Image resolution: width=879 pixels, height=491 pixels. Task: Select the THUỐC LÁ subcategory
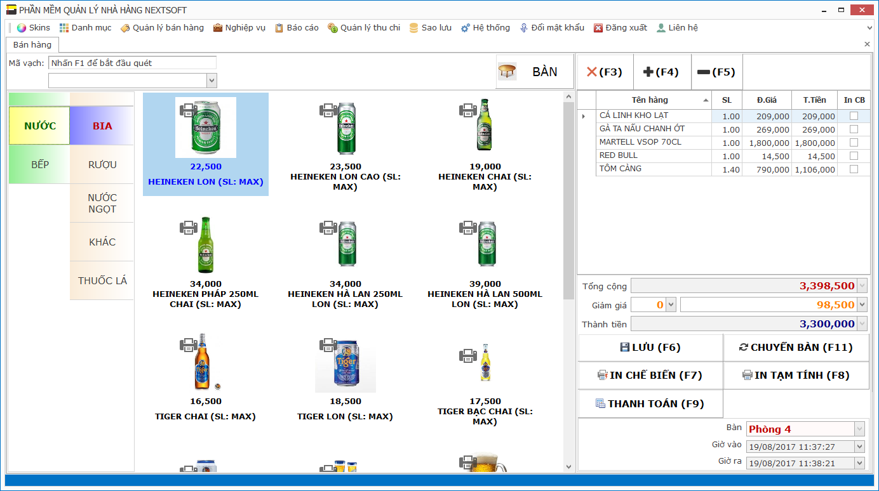pos(102,280)
